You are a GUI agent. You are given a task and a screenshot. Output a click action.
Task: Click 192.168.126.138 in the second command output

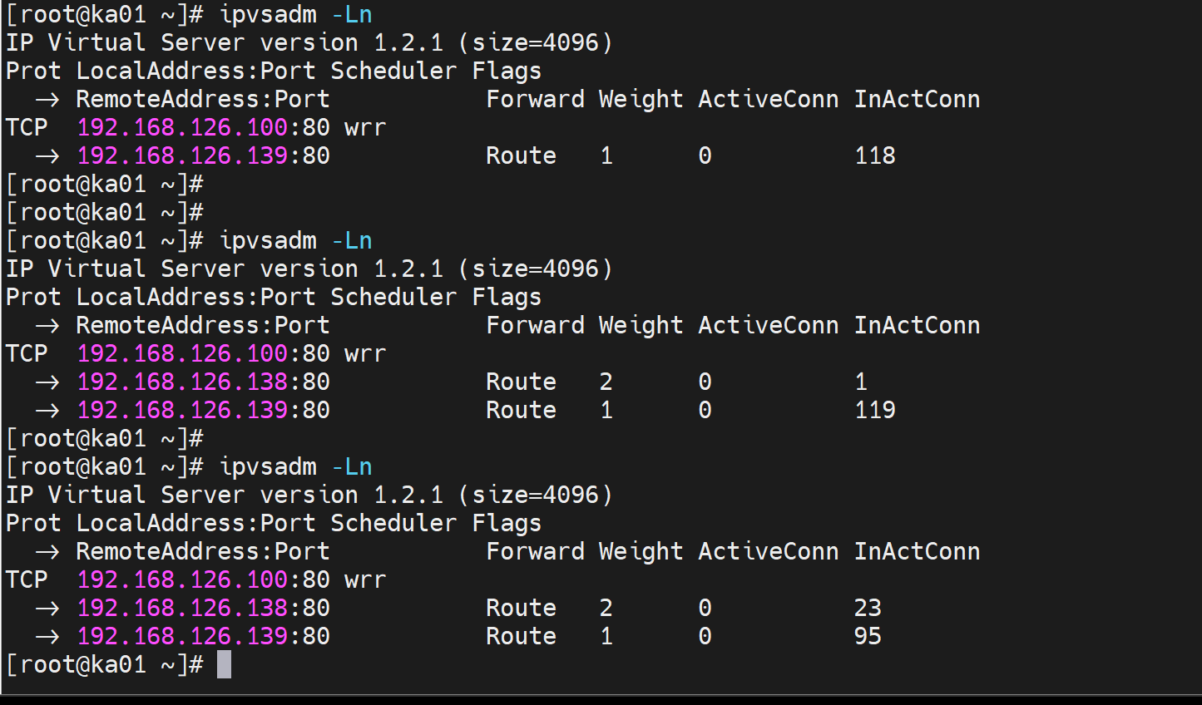point(182,382)
